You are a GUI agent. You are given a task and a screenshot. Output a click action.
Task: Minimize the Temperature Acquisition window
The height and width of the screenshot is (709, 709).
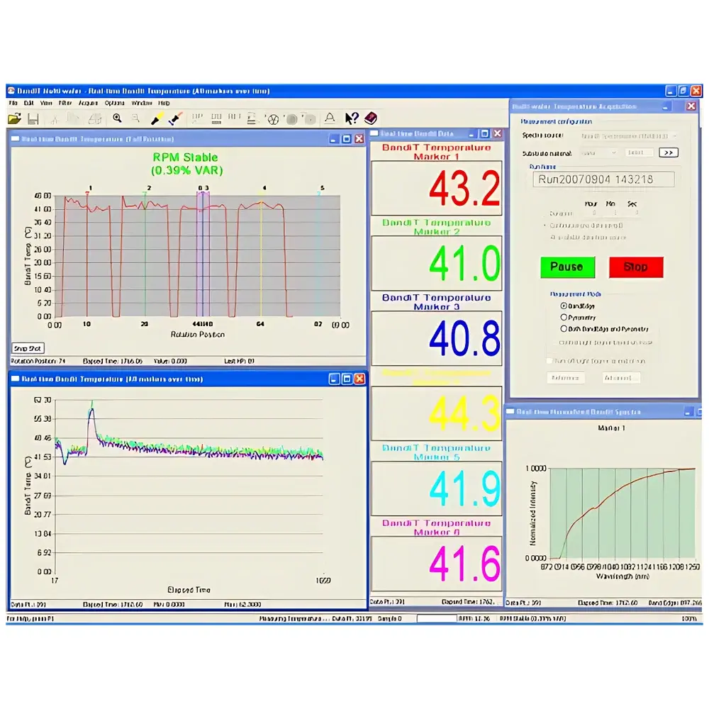pos(666,107)
